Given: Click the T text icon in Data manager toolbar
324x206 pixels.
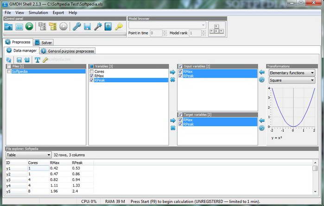Looking at the screenshot, I should pos(37,60).
